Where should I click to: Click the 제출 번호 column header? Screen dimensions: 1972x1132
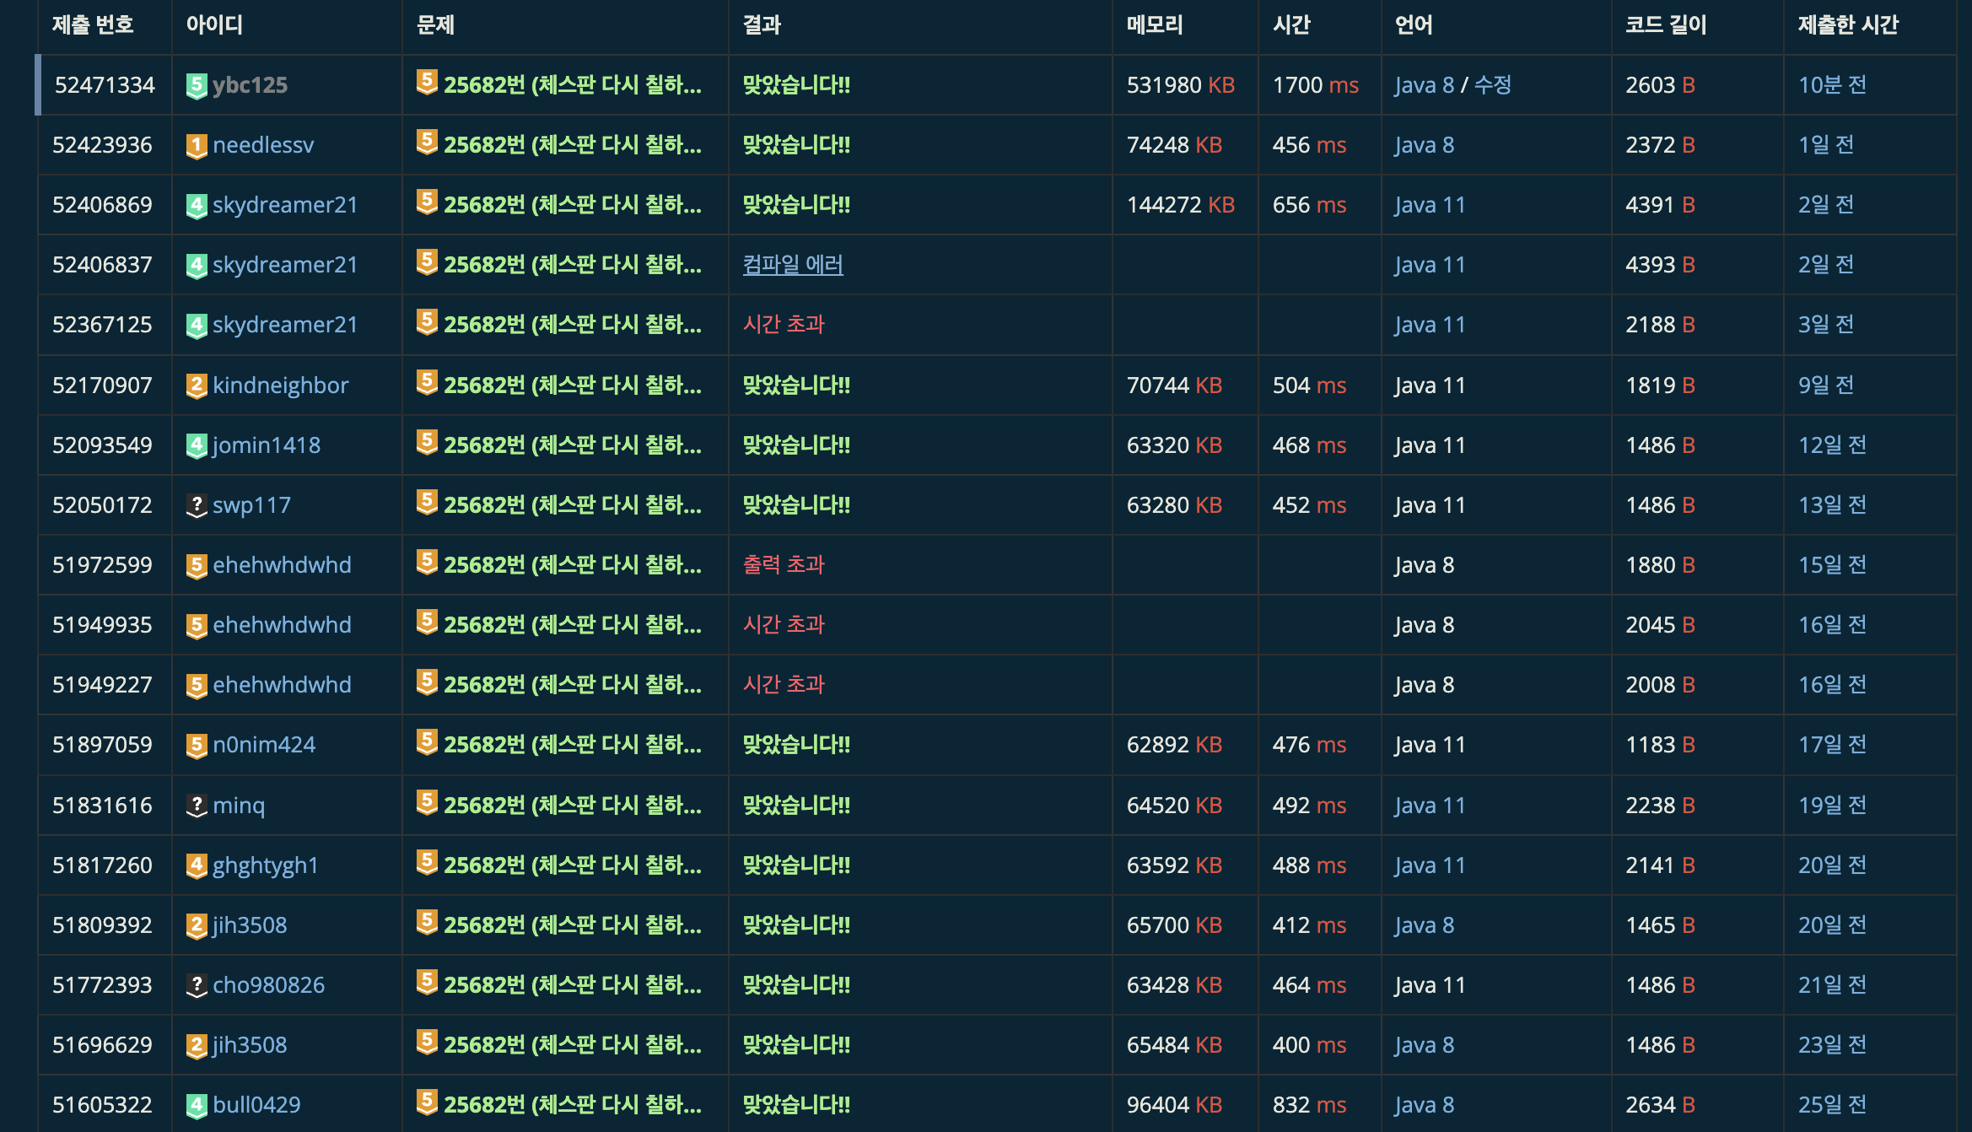[x=93, y=24]
